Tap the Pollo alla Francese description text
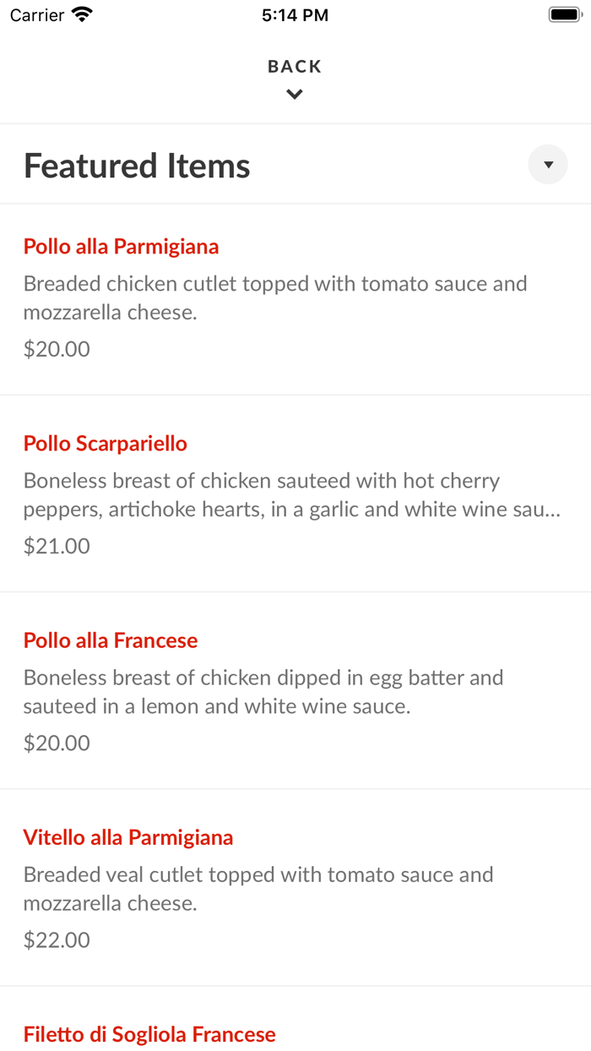Image resolution: width=591 pixels, height=1051 pixels. tap(263, 691)
